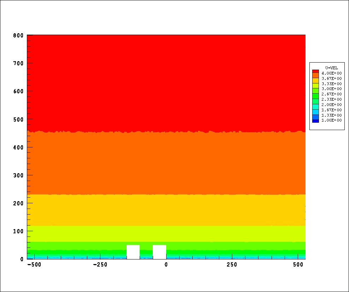The width and height of the screenshot is (349, 292).
Task: Click the 1.00E+00 legend value
Action: point(331,121)
